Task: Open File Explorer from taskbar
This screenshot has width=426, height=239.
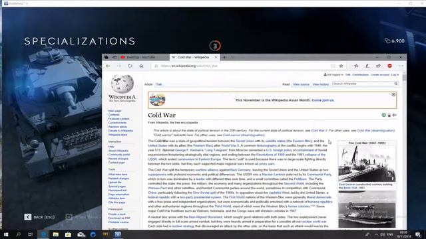Action: tap(56, 234)
